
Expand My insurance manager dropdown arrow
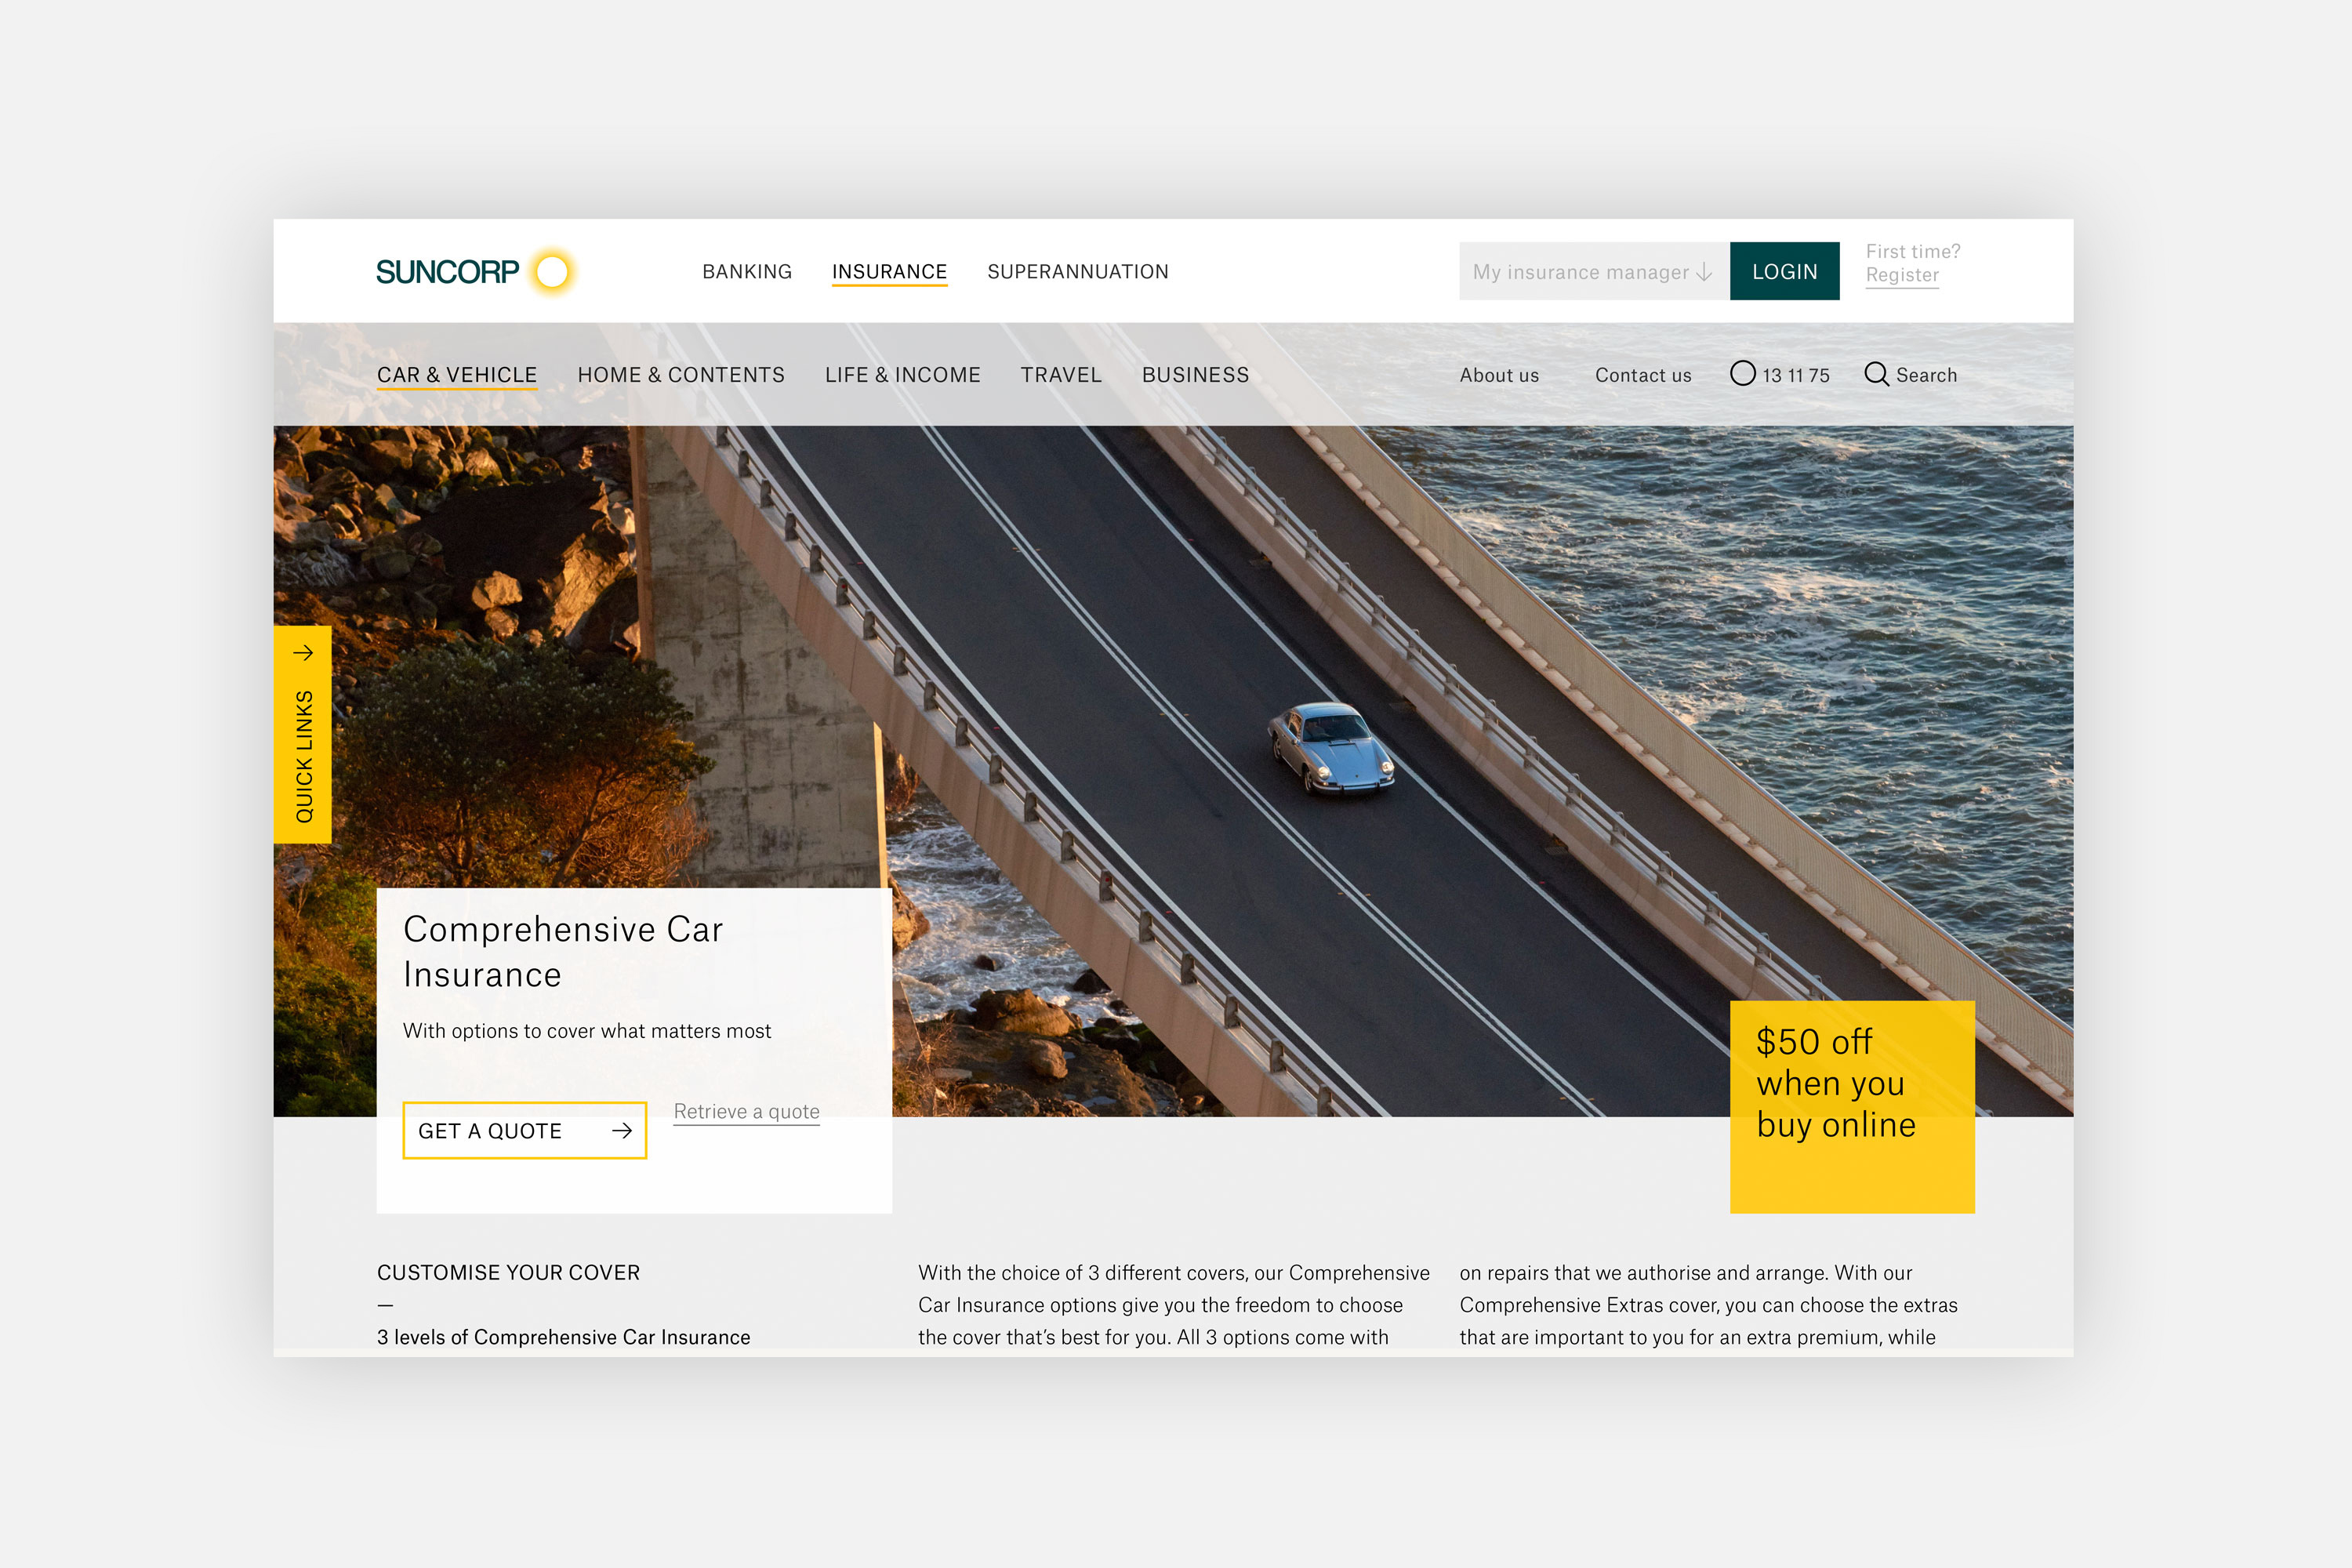point(1704,272)
